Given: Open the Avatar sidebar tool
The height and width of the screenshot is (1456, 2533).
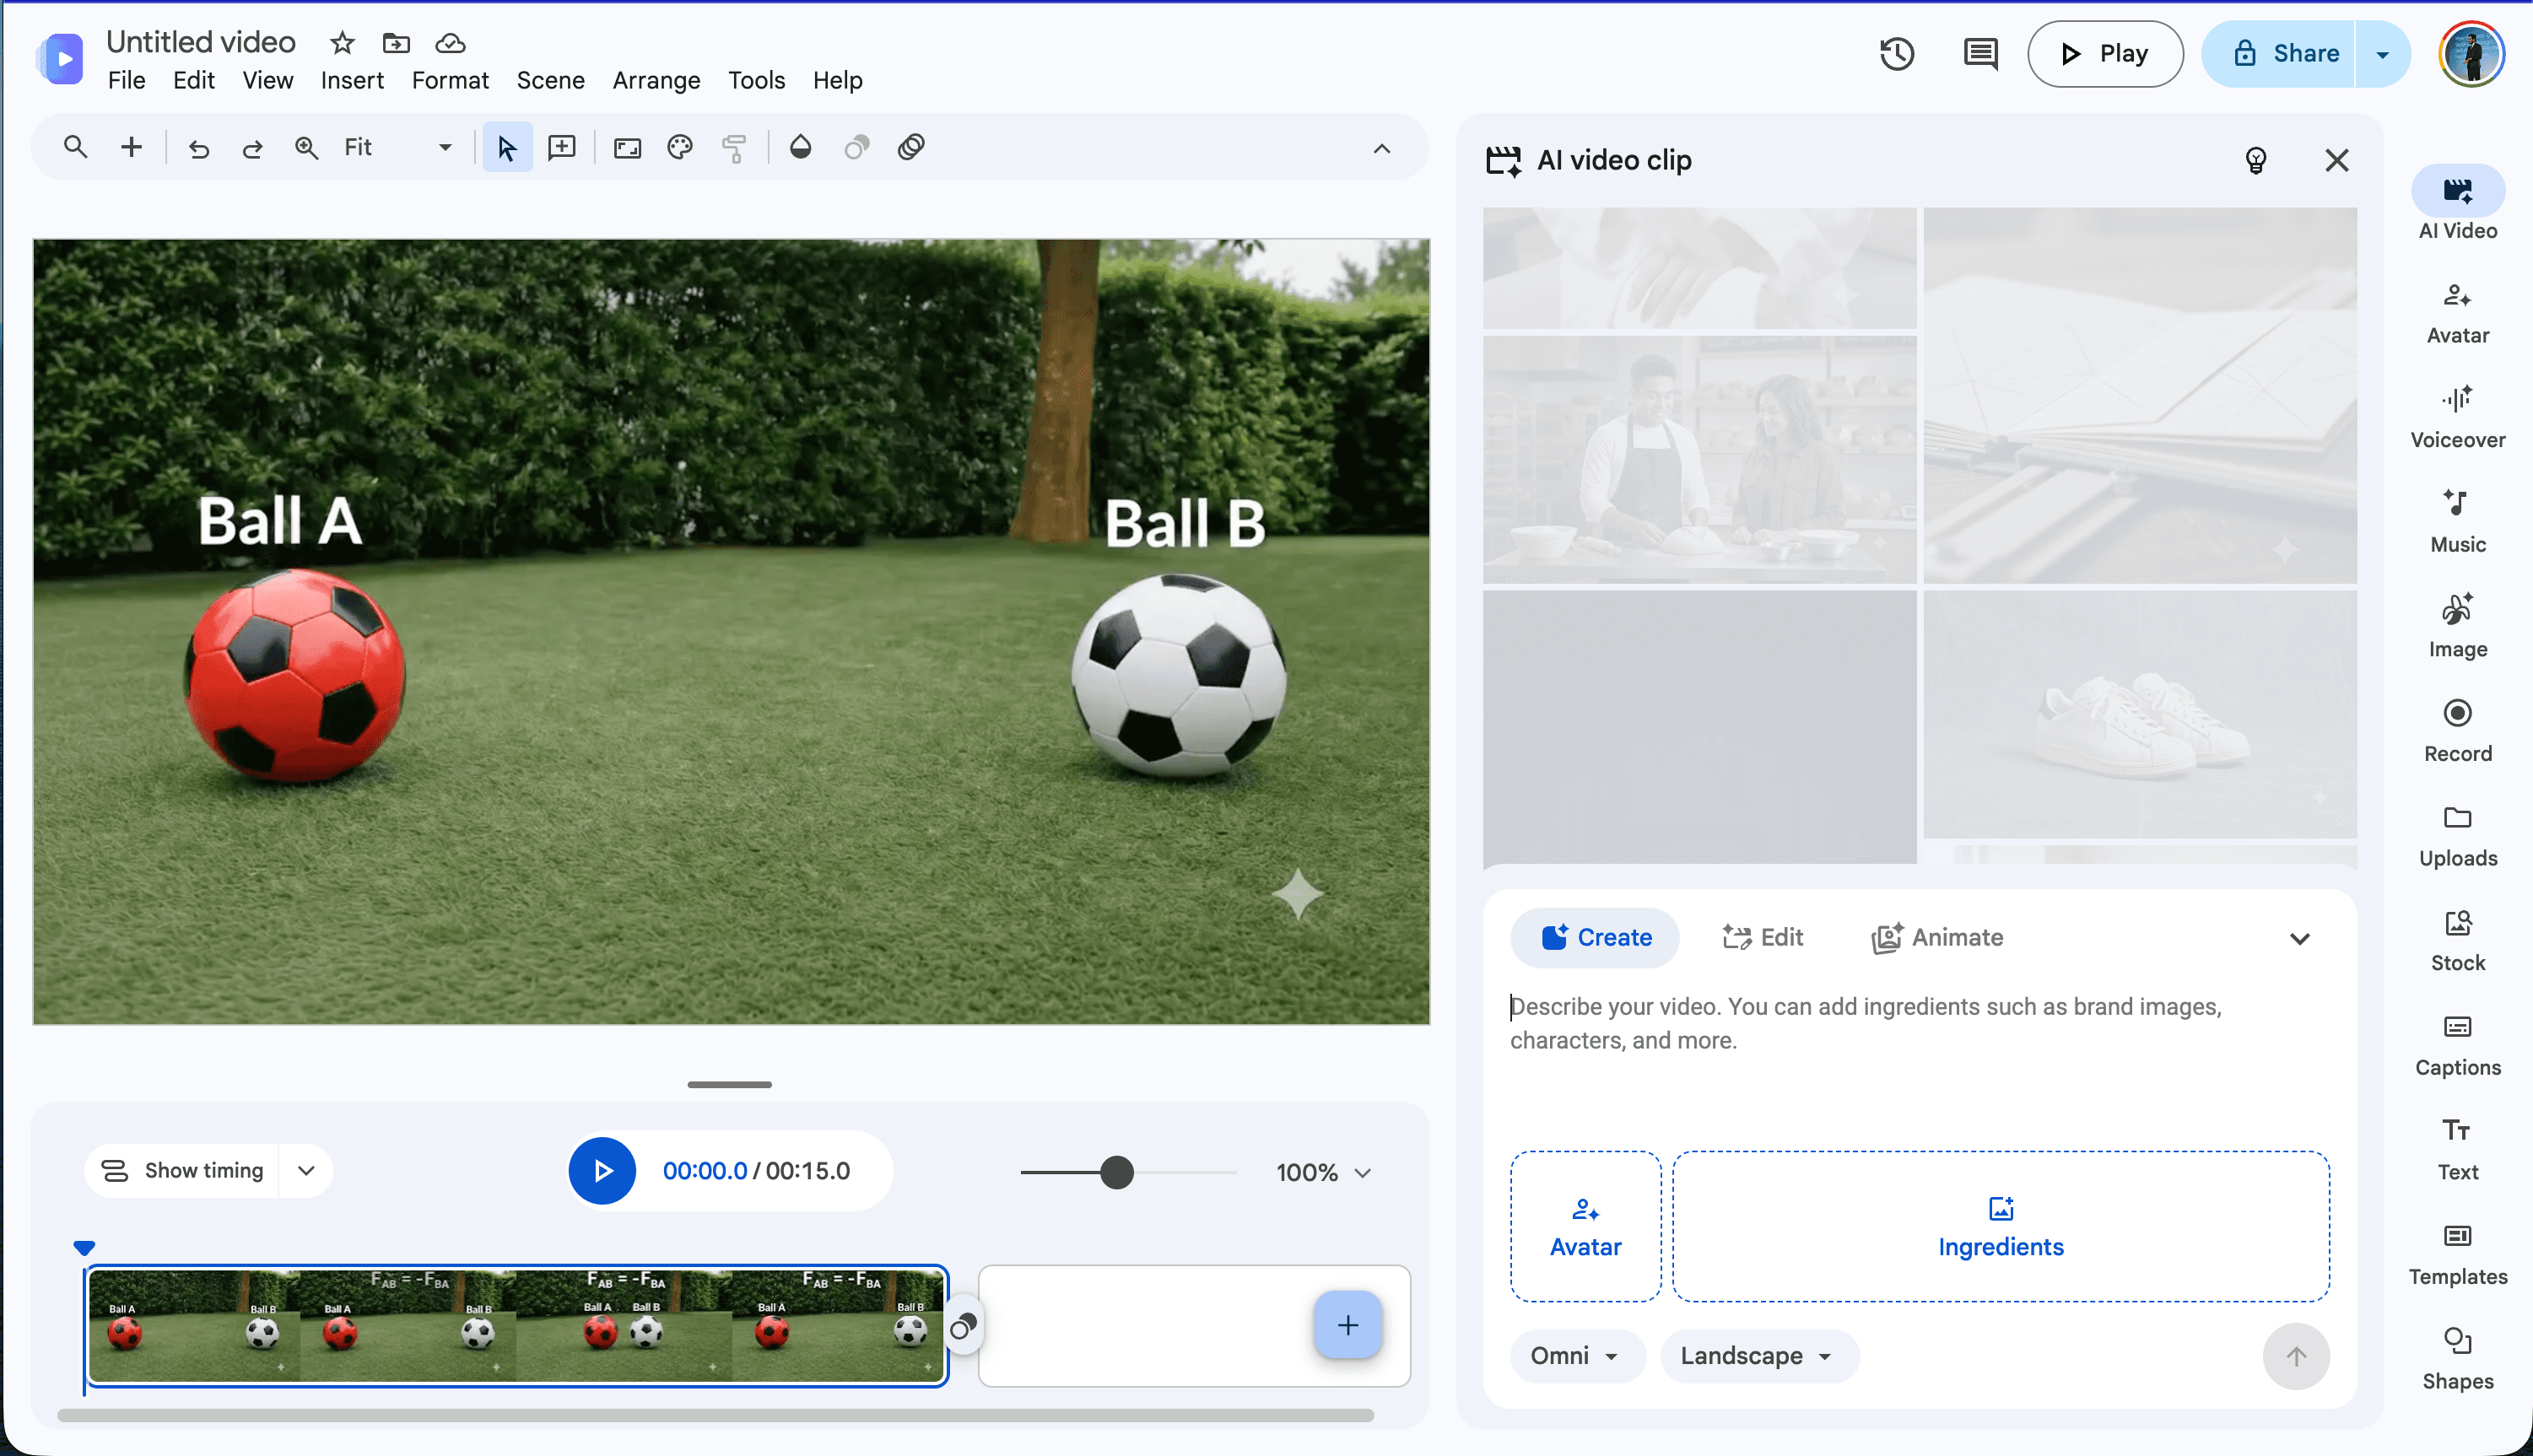Looking at the screenshot, I should tap(2457, 313).
